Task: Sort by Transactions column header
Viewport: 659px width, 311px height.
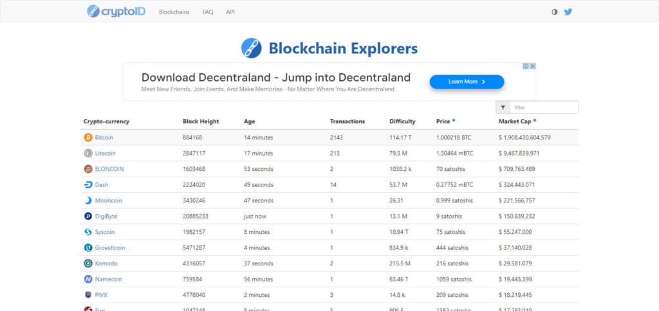Action: click(x=347, y=121)
